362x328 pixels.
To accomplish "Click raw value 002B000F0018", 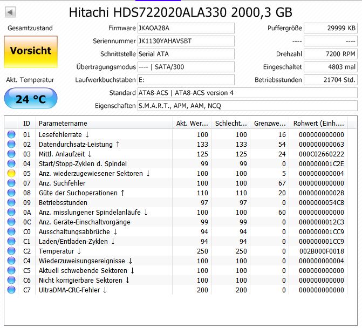I will click(x=322, y=251).
